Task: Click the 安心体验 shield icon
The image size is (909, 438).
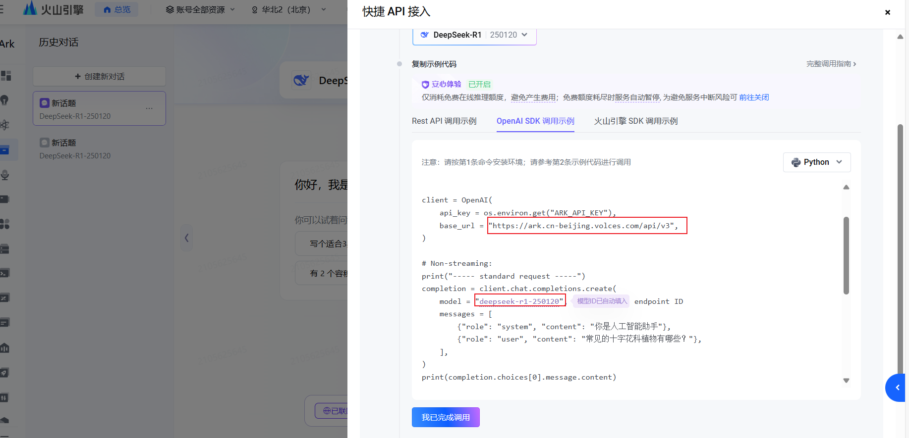Action: pyautogui.click(x=425, y=85)
